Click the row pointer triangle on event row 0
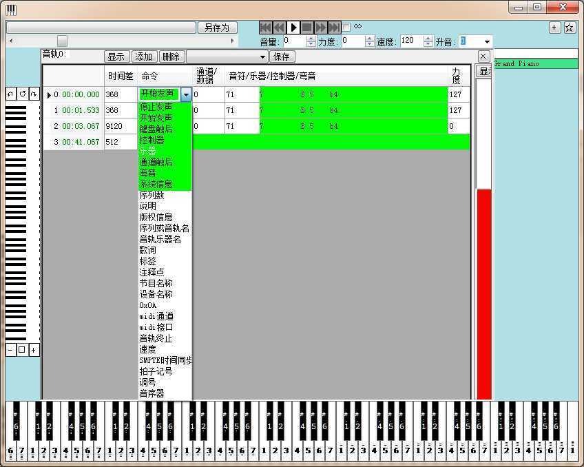584x467 pixels. 49,95
